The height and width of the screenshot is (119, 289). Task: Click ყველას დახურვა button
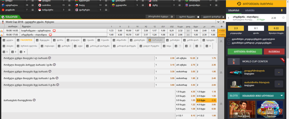coord(213,17)
